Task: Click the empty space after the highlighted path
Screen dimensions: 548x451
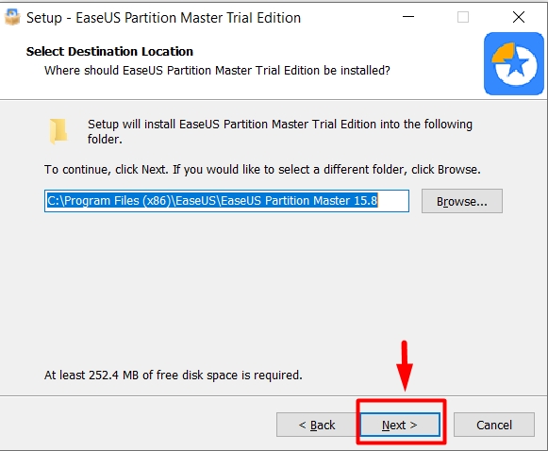Action: pyautogui.click(x=392, y=201)
